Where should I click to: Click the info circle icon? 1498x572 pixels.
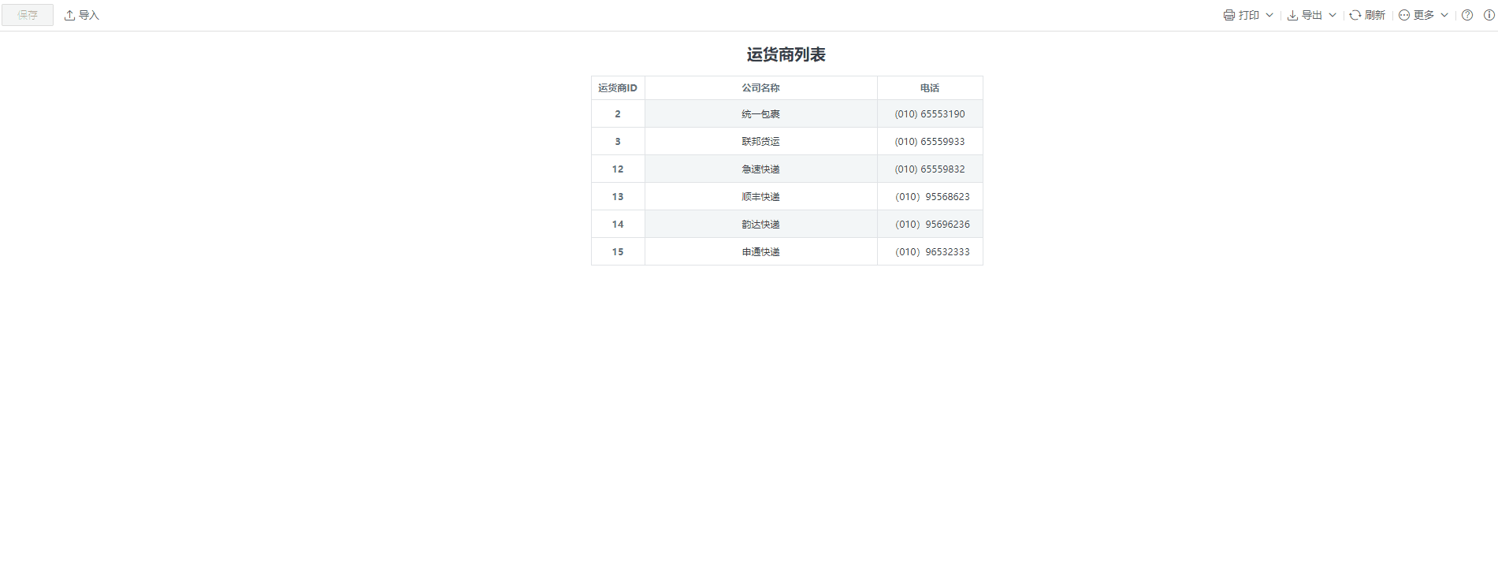coord(1489,15)
